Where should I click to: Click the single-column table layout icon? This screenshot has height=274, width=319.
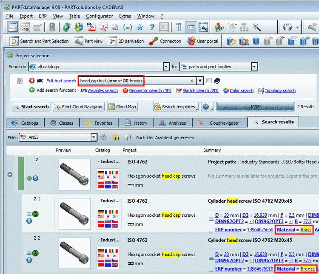(x=178, y=27)
